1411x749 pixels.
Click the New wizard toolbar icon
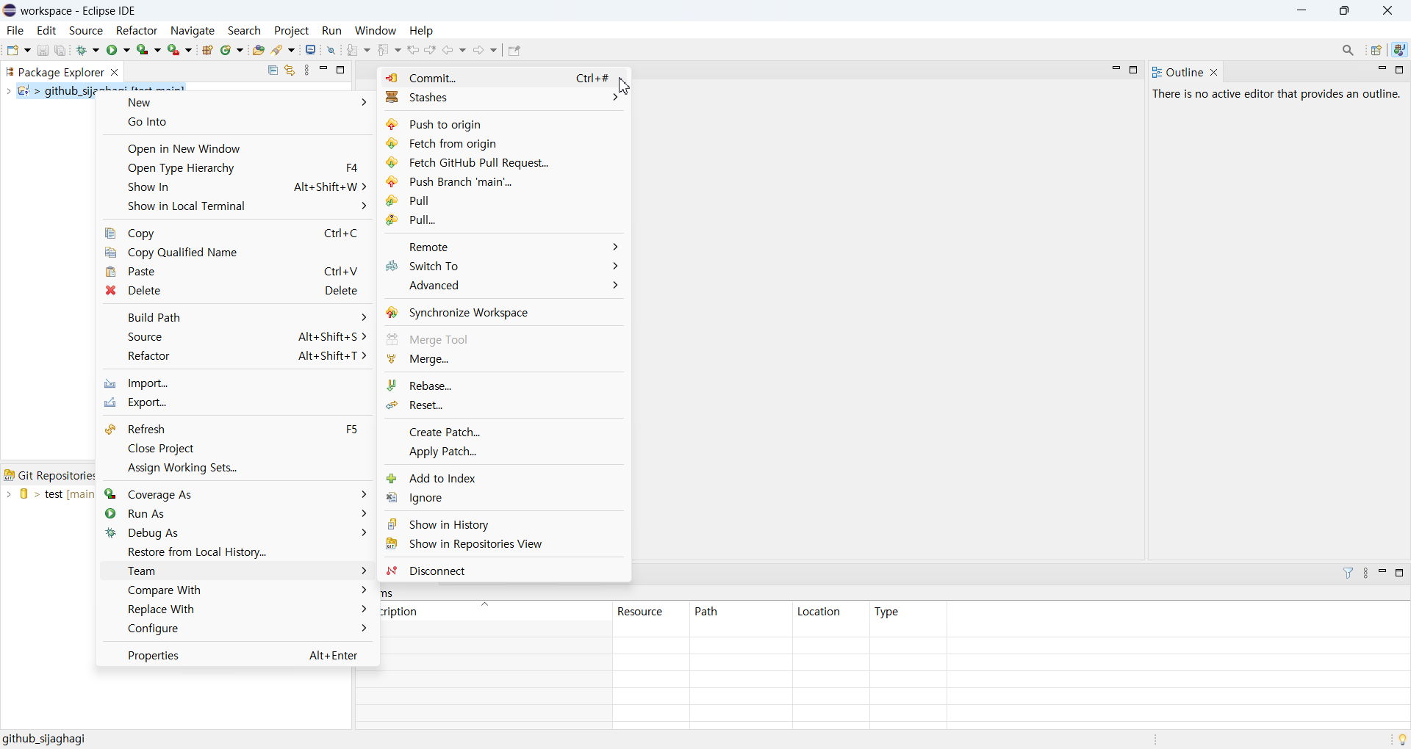click(13, 50)
